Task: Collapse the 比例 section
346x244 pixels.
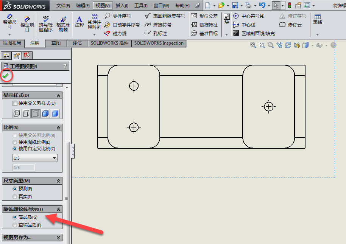Action: tap(58, 127)
